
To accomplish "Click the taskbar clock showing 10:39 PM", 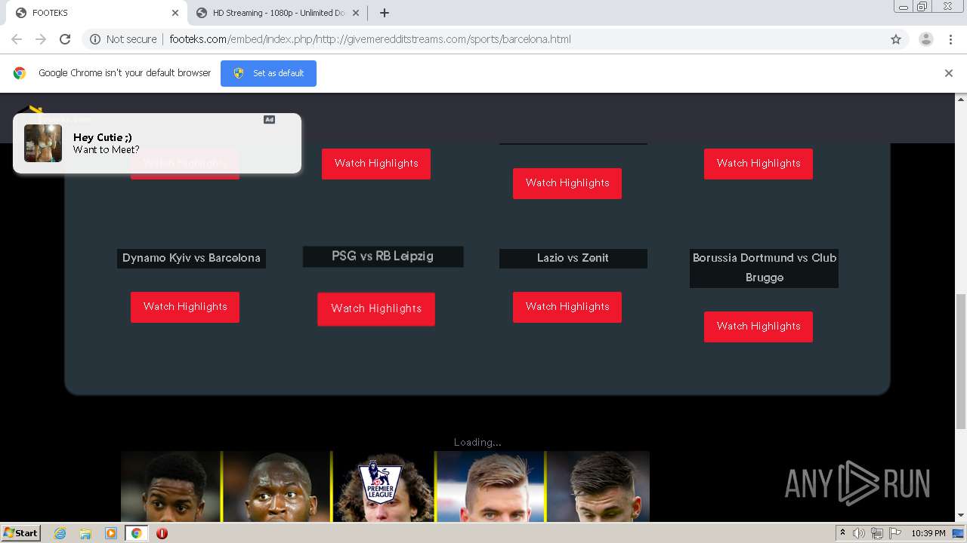I will [928, 533].
